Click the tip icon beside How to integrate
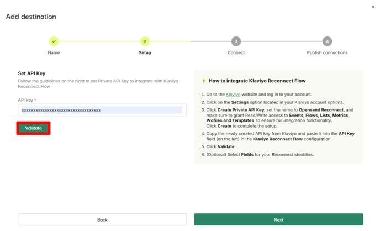This screenshot has width=380, height=231. tap(204, 81)
